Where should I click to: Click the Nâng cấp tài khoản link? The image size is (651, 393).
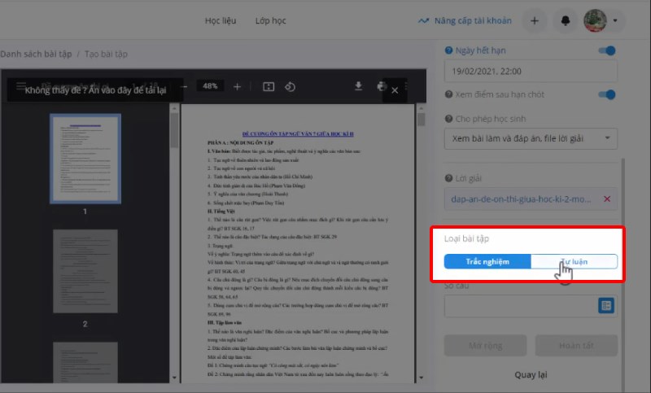pyautogui.click(x=465, y=21)
